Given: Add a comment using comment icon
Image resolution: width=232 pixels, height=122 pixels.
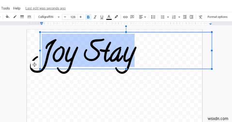Looking at the screenshot, I should 132,17.
